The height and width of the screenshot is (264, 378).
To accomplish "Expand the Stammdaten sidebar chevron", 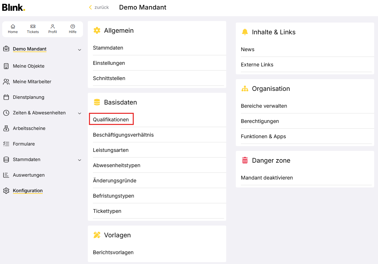I will [x=80, y=160].
